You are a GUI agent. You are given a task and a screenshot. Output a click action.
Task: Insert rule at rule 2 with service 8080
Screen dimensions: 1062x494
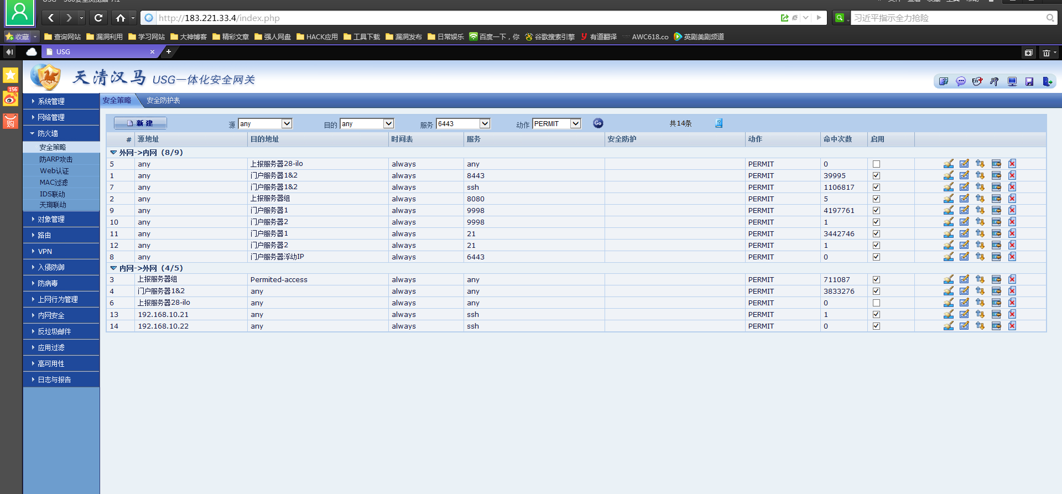[996, 199]
